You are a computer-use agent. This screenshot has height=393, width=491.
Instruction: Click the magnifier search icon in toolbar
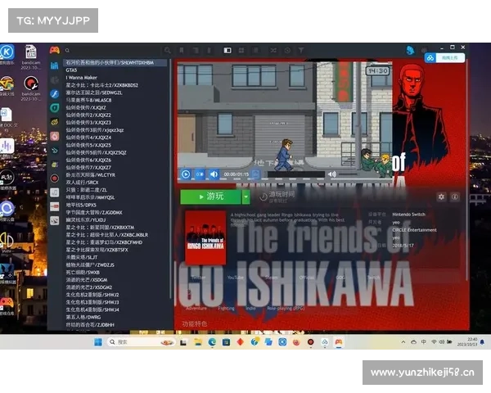[168, 50]
